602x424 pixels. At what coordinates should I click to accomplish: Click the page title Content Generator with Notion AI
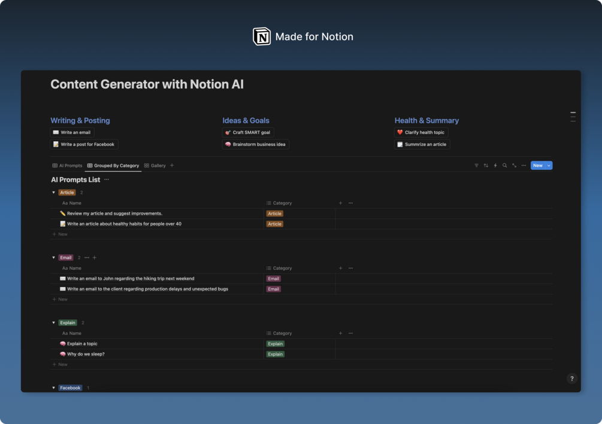click(147, 84)
